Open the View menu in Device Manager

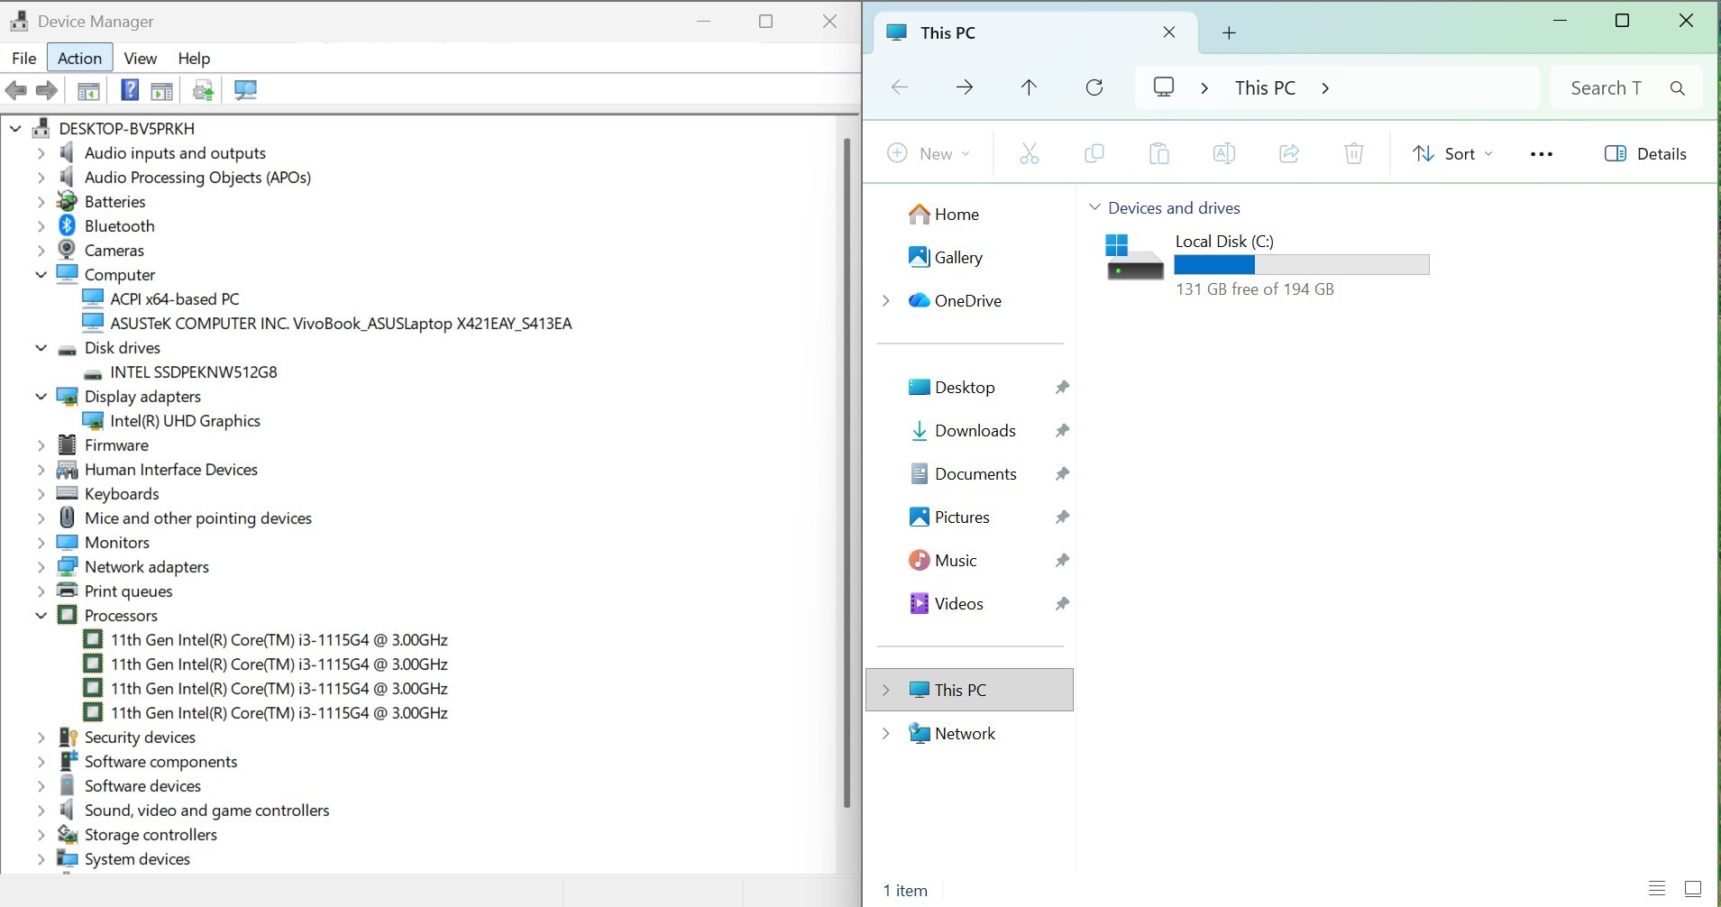pyautogui.click(x=140, y=59)
